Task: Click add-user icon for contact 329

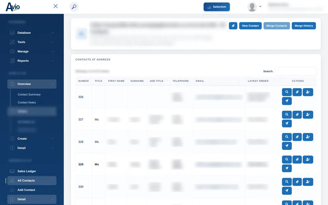Action: click(308, 160)
